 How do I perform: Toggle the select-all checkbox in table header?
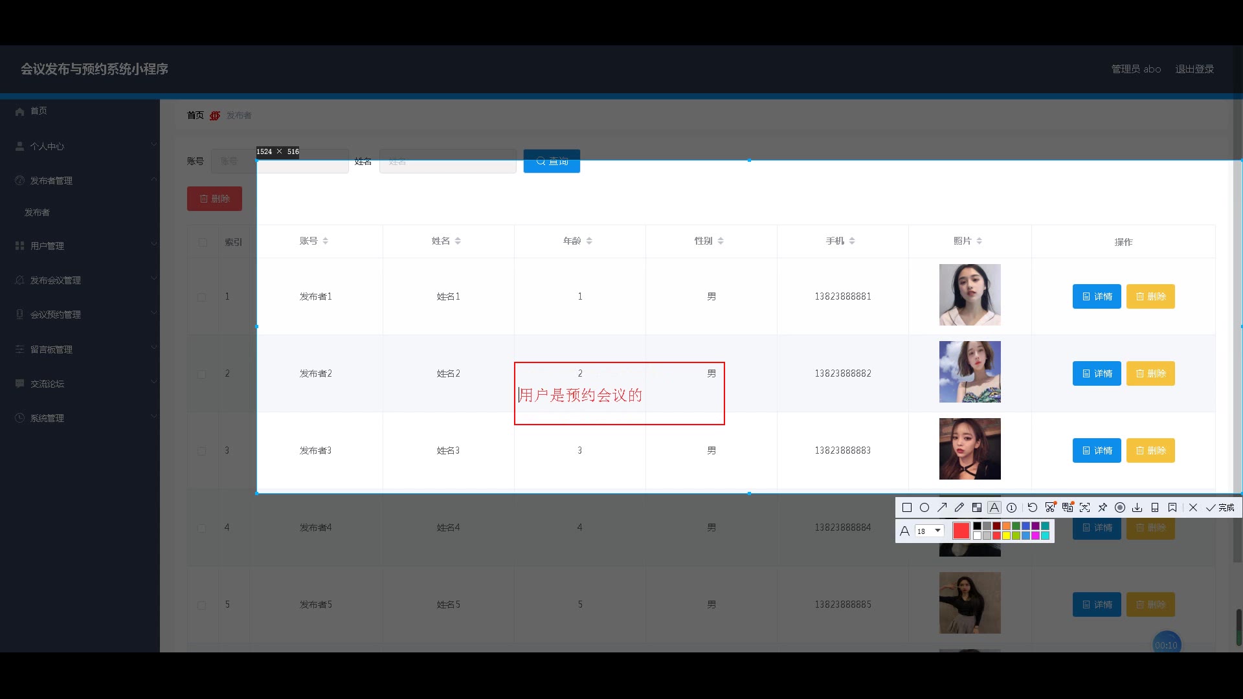203,242
